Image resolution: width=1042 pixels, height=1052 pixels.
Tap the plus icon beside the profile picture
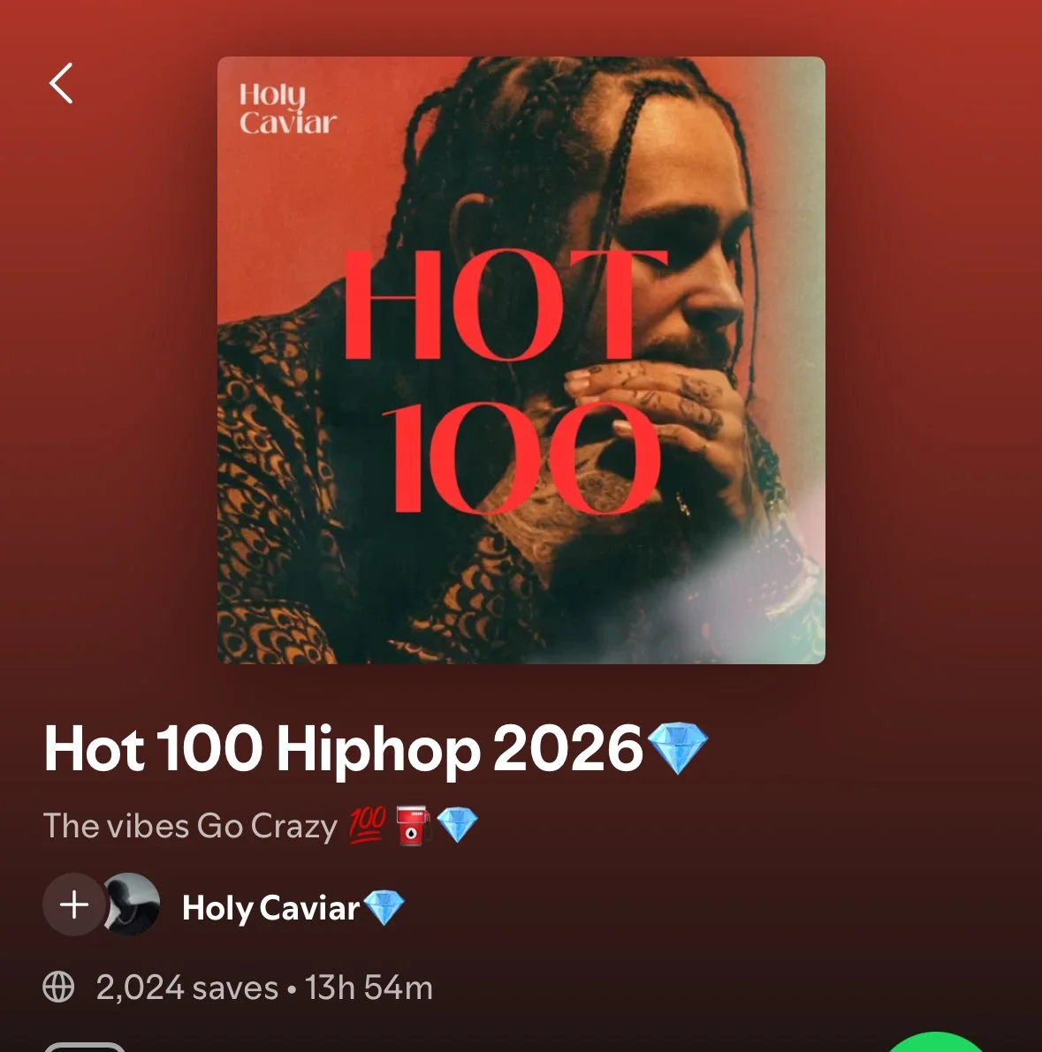pyautogui.click(x=74, y=904)
